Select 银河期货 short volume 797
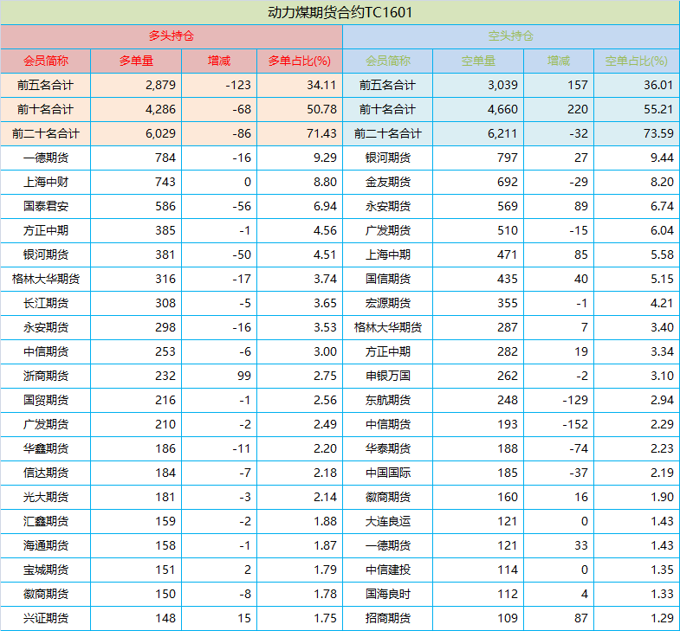 (508, 158)
